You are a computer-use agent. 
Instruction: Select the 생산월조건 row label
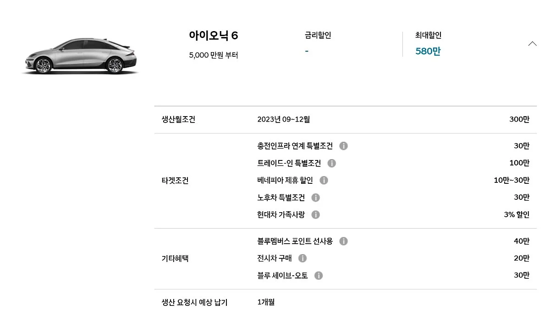[x=178, y=119]
